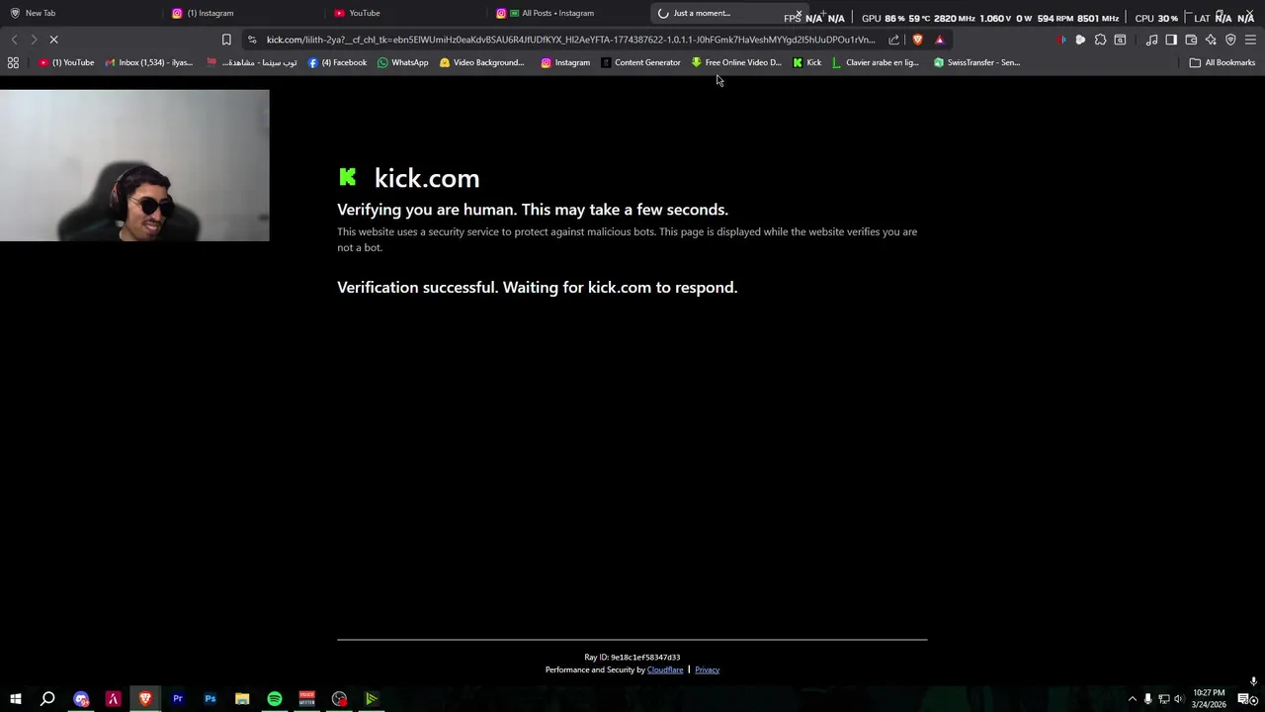This screenshot has width=1265, height=712.
Task: Open the Brave Wallet icon
Action: point(1191,40)
